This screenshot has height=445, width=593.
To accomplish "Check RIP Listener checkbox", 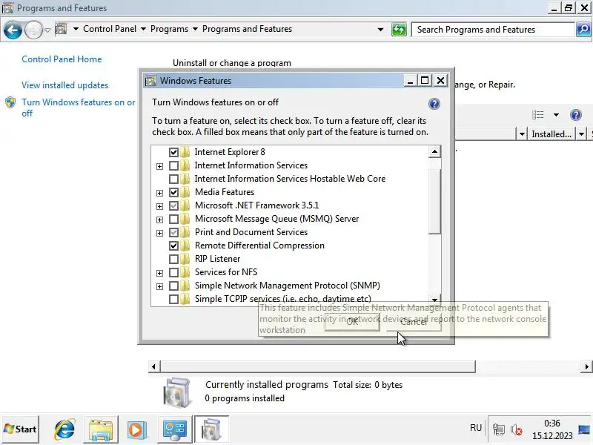I will (x=173, y=259).
